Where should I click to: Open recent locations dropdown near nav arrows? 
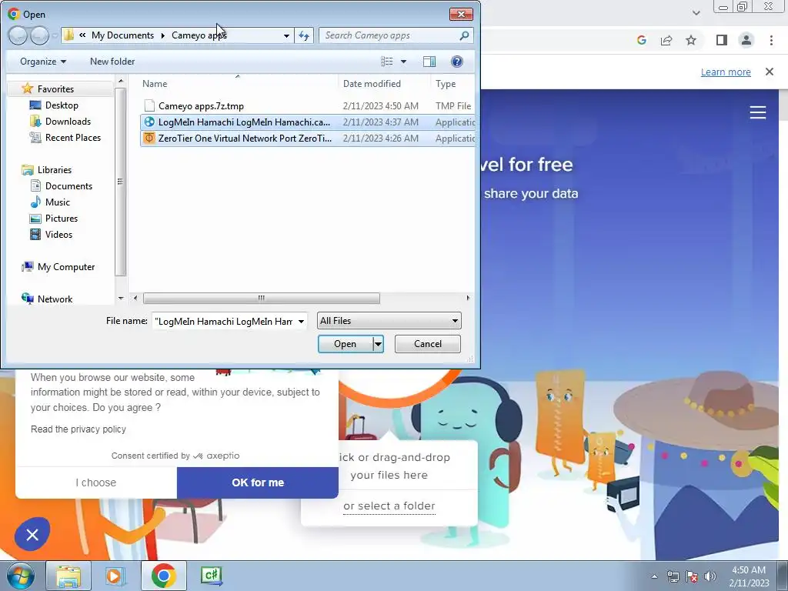55,35
